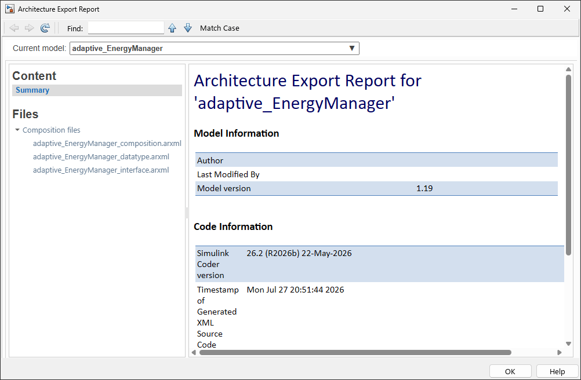
Task: Select the Composition files label
Action: (x=52, y=130)
